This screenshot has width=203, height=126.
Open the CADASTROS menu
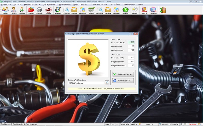coord(6,5)
